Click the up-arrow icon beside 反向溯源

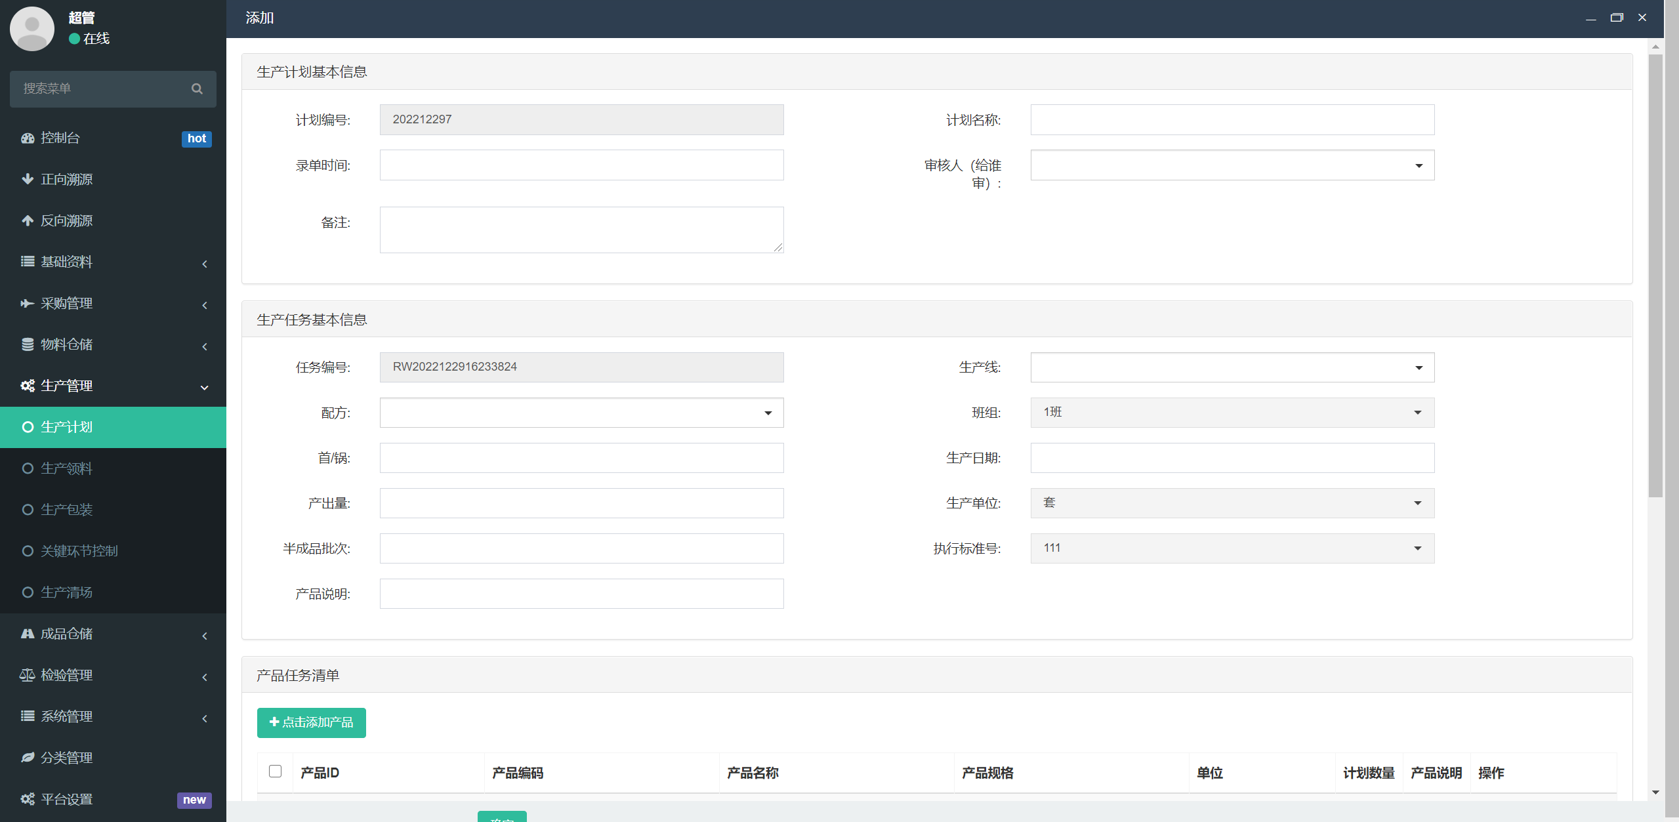(28, 220)
